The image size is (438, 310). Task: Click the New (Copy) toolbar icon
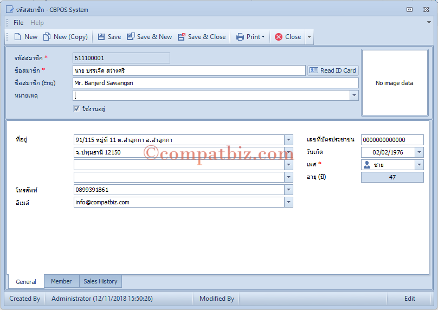(x=47, y=37)
